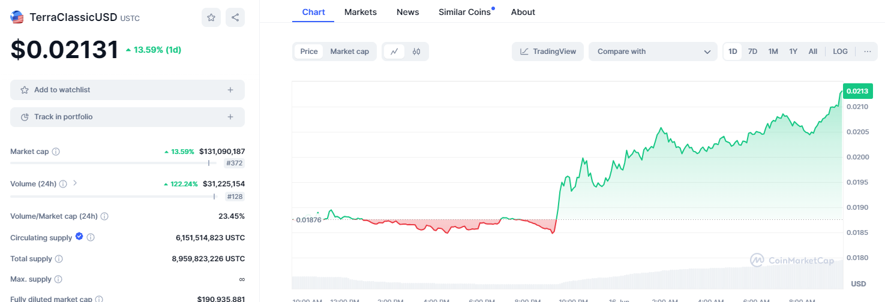Image resolution: width=885 pixels, height=302 pixels.
Task: Open the chart more options ellipsis
Action: [x=867, y=52]
